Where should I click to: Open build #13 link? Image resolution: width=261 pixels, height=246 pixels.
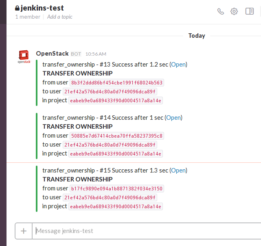pos(178,65)
